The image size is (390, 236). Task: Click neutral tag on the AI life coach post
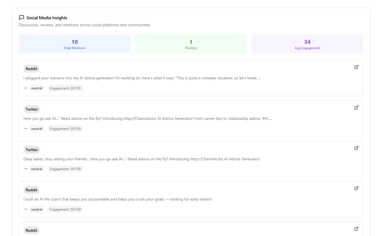tap(37, 209)
